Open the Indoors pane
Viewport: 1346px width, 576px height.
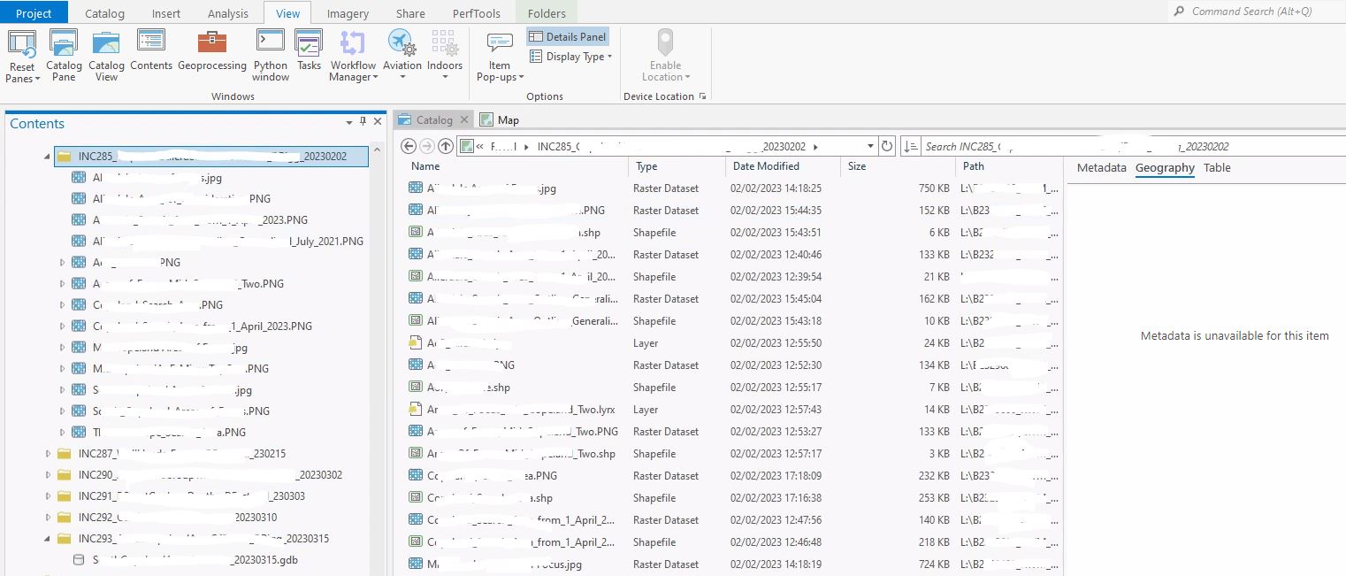(444, 53)
